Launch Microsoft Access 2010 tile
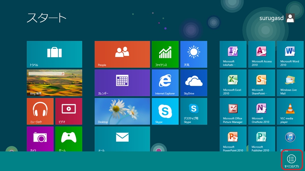This screenshot has height=171, width=305. (262, 54)
